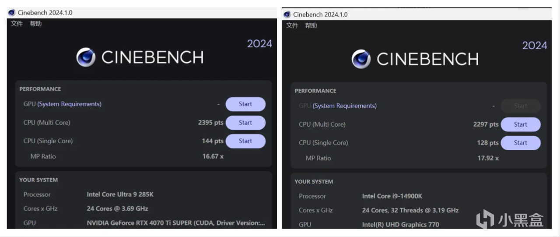Start the Multi Core test showing 2297 pts
The width and height of the screenshot is (560, 237).
(520, 124)
